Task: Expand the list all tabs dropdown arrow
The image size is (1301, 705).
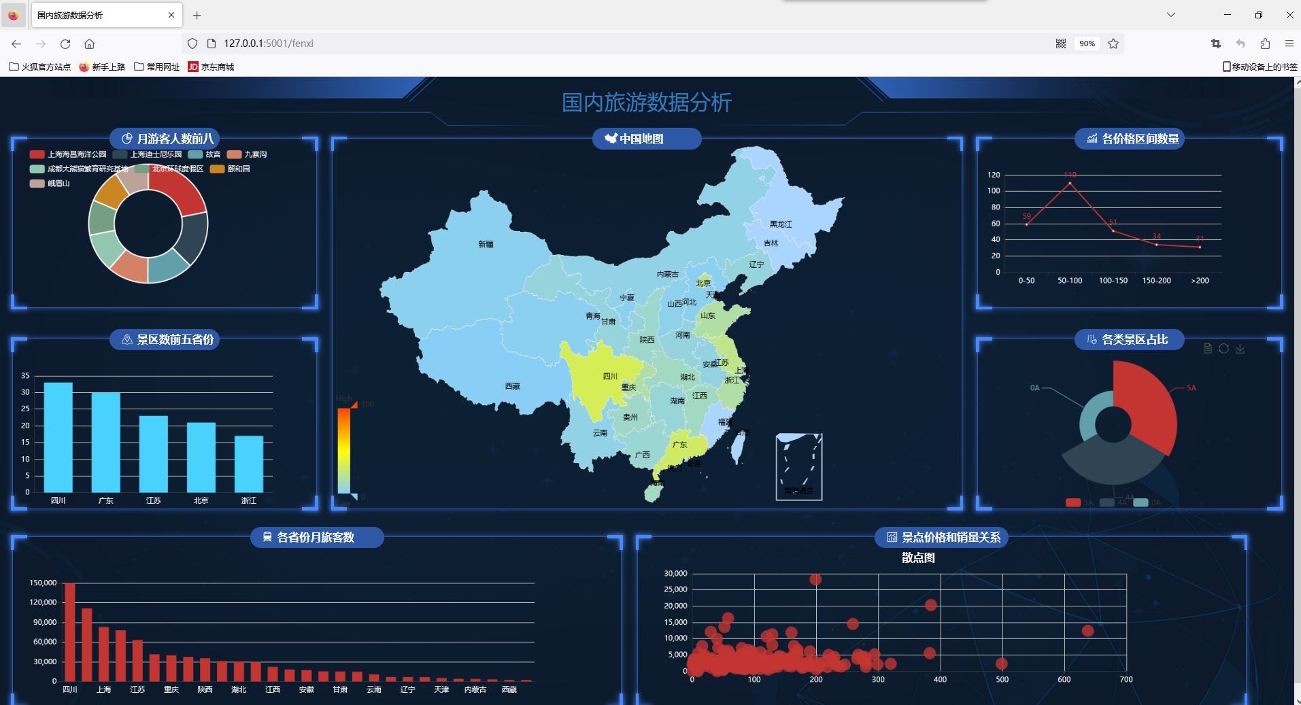Action: tap(1171, 15)
